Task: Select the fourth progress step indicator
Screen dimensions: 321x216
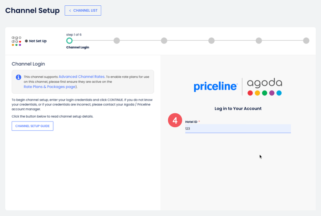Action: pyautogui.click(x=211, y=41)
